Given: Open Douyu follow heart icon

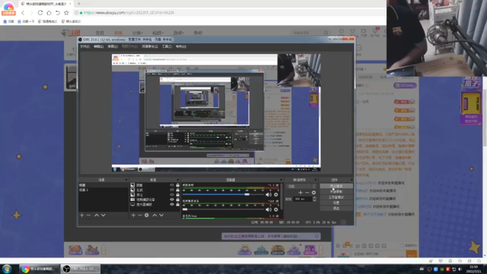Looking at the screenshot, I should (352, 31).
